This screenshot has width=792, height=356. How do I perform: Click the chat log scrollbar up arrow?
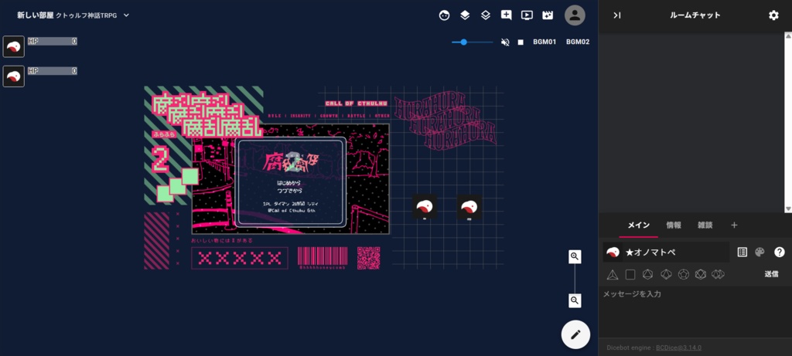pyautogui.click(x=787, y=36)
